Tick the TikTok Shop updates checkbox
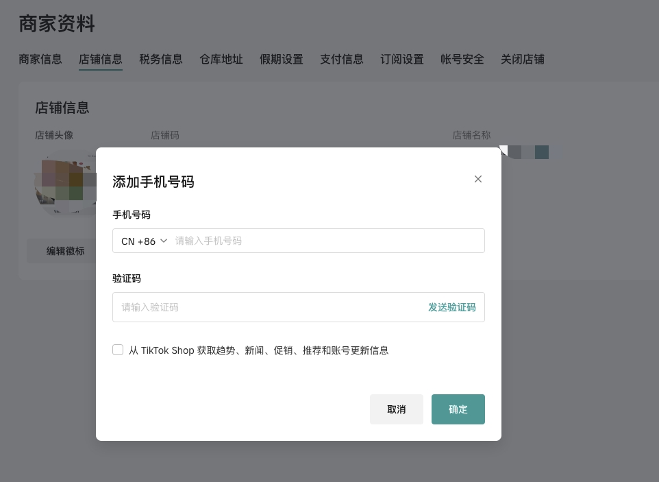Screen dimensions: 659x482 pos(118,350)
